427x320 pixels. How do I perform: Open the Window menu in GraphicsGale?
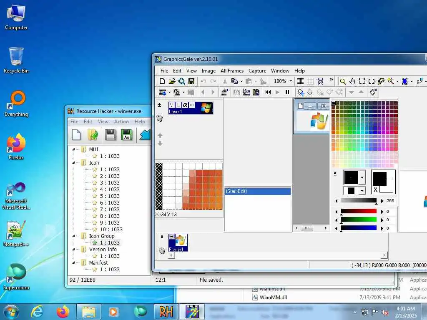point(280,71)
